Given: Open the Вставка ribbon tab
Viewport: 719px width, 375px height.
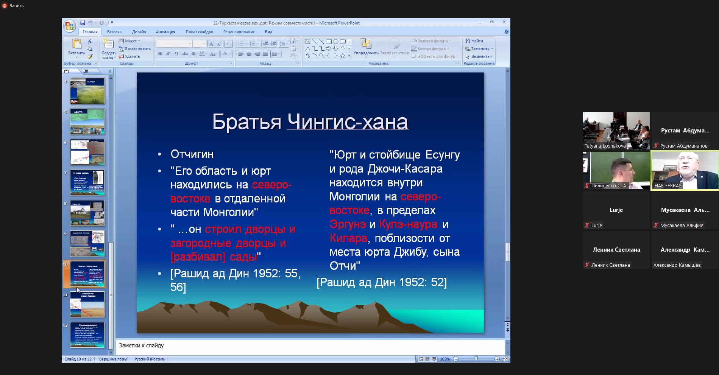Looking at the screenshot, I should (x=114, y=32).
